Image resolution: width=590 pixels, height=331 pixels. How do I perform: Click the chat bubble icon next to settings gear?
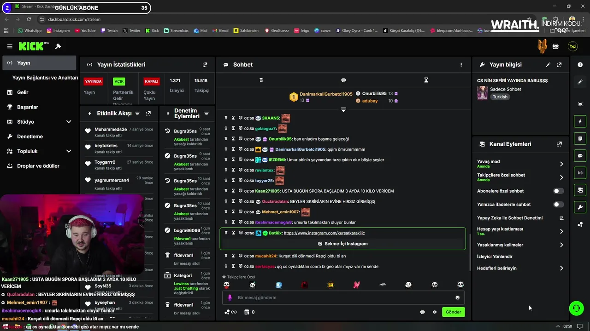pyautogui.click(x=422, y=312)
